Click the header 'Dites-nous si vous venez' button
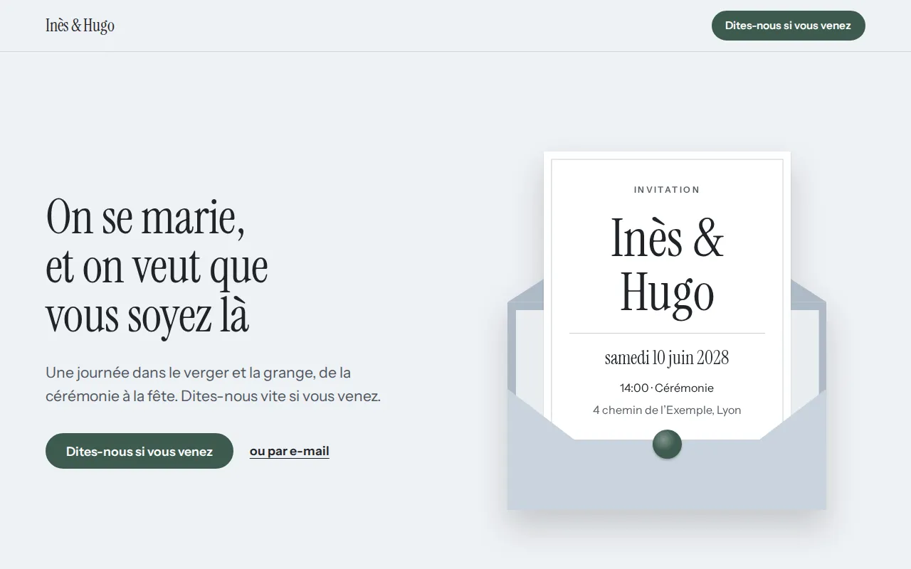This screenshot has height=569, width=911. pyautogui.click(x=788, y=26)
